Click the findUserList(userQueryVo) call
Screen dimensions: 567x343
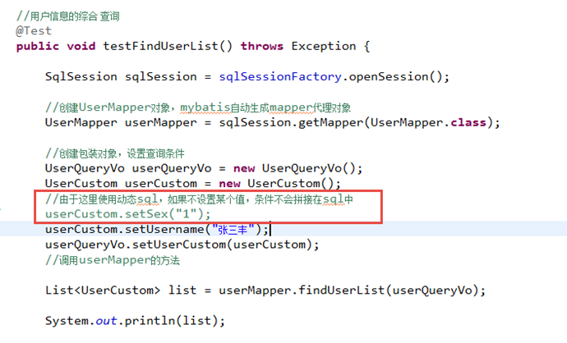coord(388,290)
